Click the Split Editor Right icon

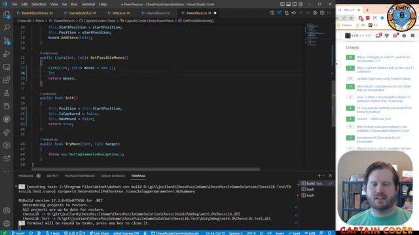coord(322,13)
